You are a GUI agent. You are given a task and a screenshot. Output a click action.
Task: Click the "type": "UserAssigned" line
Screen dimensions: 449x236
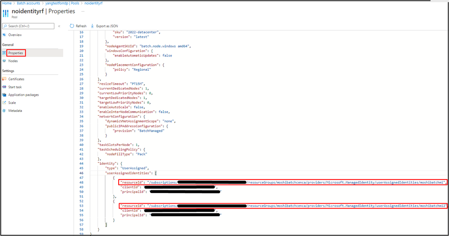pyautogui.click(x=127, y=168)
